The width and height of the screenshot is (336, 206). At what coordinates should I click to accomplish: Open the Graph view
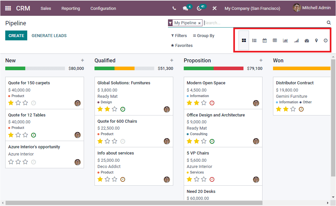coord(285,40)
